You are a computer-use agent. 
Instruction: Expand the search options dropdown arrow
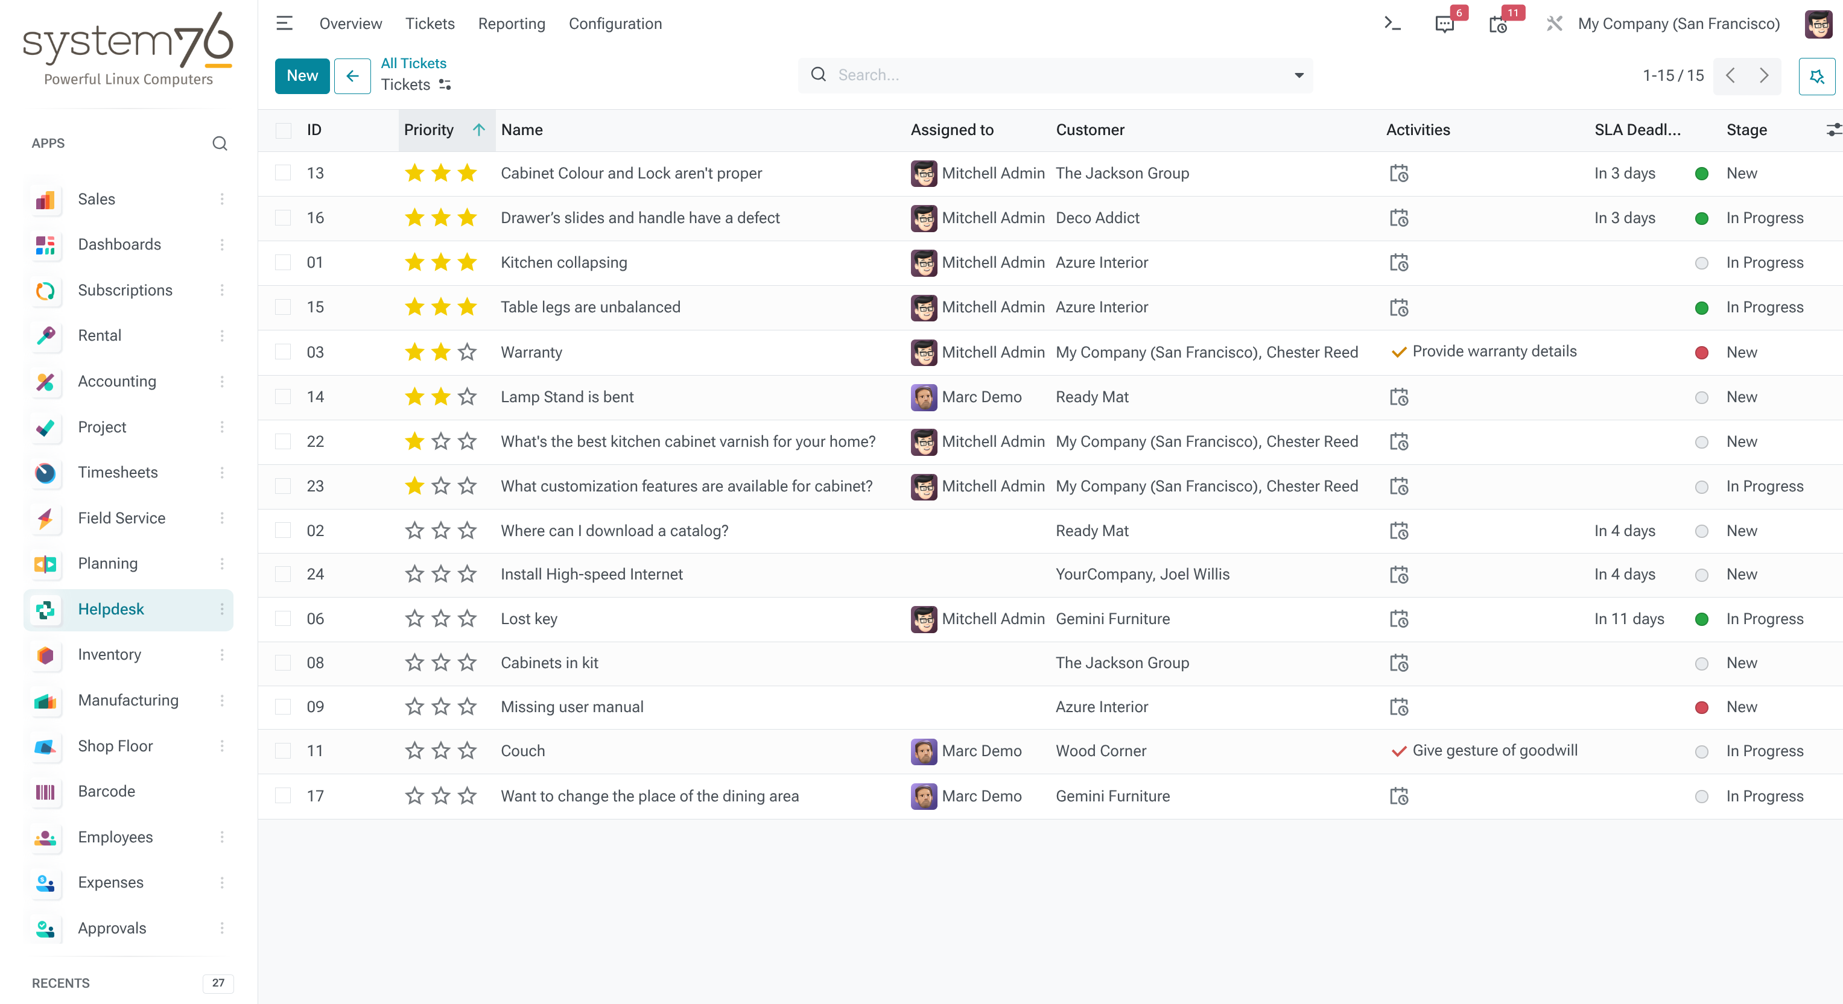[1298, 76]
